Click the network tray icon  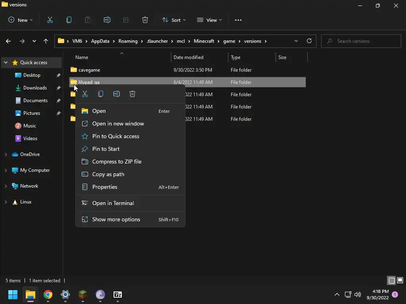click(348, 294)
